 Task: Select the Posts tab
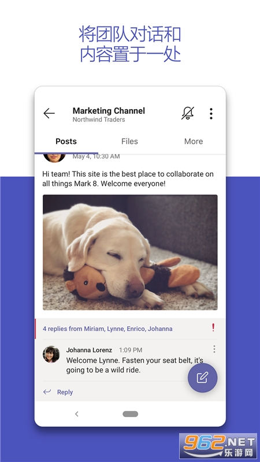(66, 141)
